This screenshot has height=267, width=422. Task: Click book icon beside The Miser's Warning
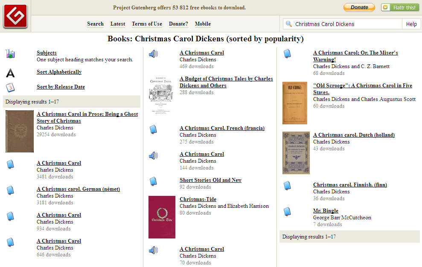pos(287,54)
